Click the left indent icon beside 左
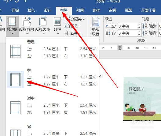Viewport: 161px width, 136px height. tap(108, 26)
